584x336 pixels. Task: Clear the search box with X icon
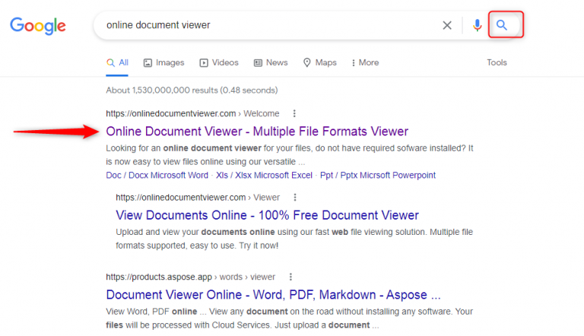447,25
